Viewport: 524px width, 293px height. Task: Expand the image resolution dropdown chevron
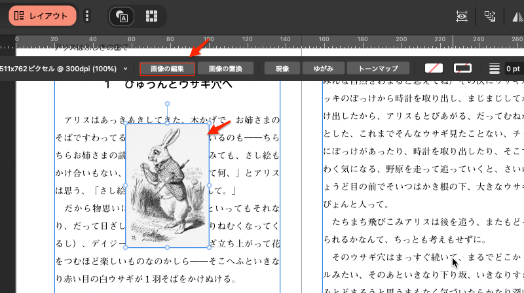(x=124, y=69)
